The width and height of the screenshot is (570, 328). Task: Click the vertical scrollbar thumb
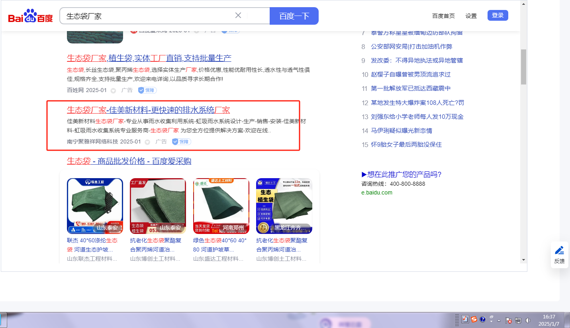click(524, 67)
